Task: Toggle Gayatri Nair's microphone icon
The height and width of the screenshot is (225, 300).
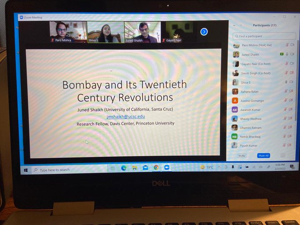Action: (x=286, y=64)
